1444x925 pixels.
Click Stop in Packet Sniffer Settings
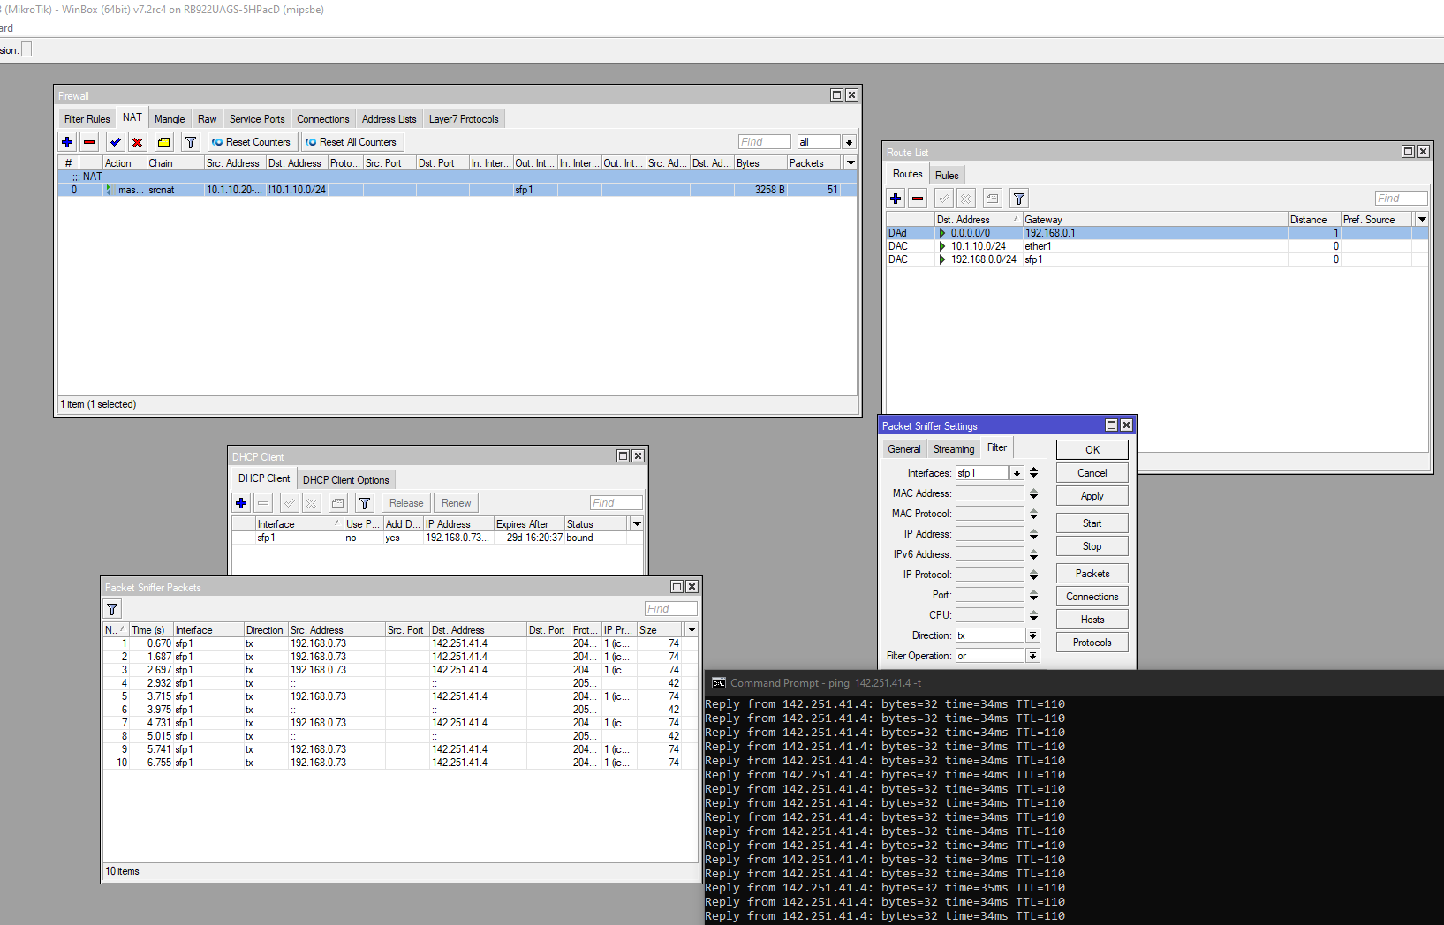(x=1092, y=546)
